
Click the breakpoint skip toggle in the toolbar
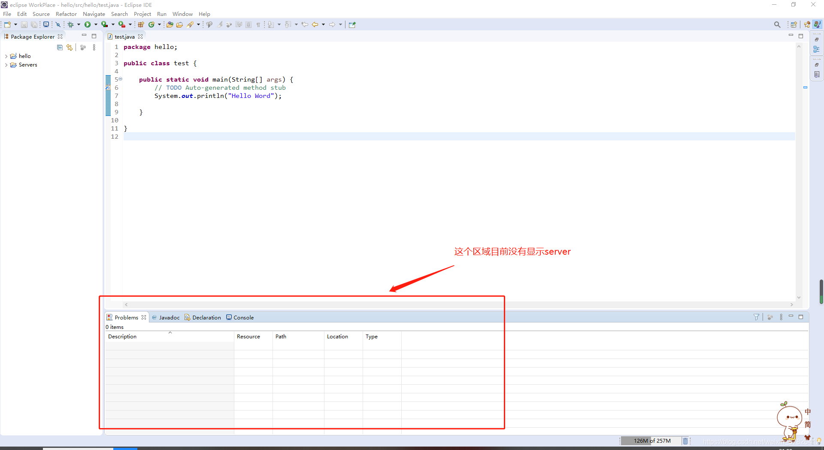pyautogui.click(x=58, y=24)
